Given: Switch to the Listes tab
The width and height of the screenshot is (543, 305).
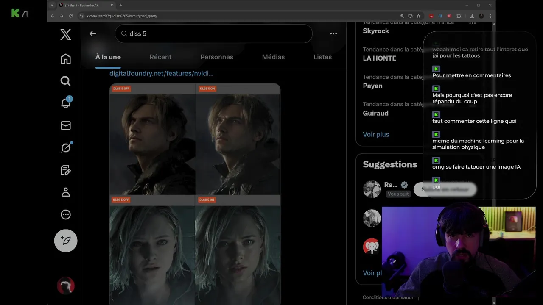Looking at the screenshot, I should click(x=322, y=57).
